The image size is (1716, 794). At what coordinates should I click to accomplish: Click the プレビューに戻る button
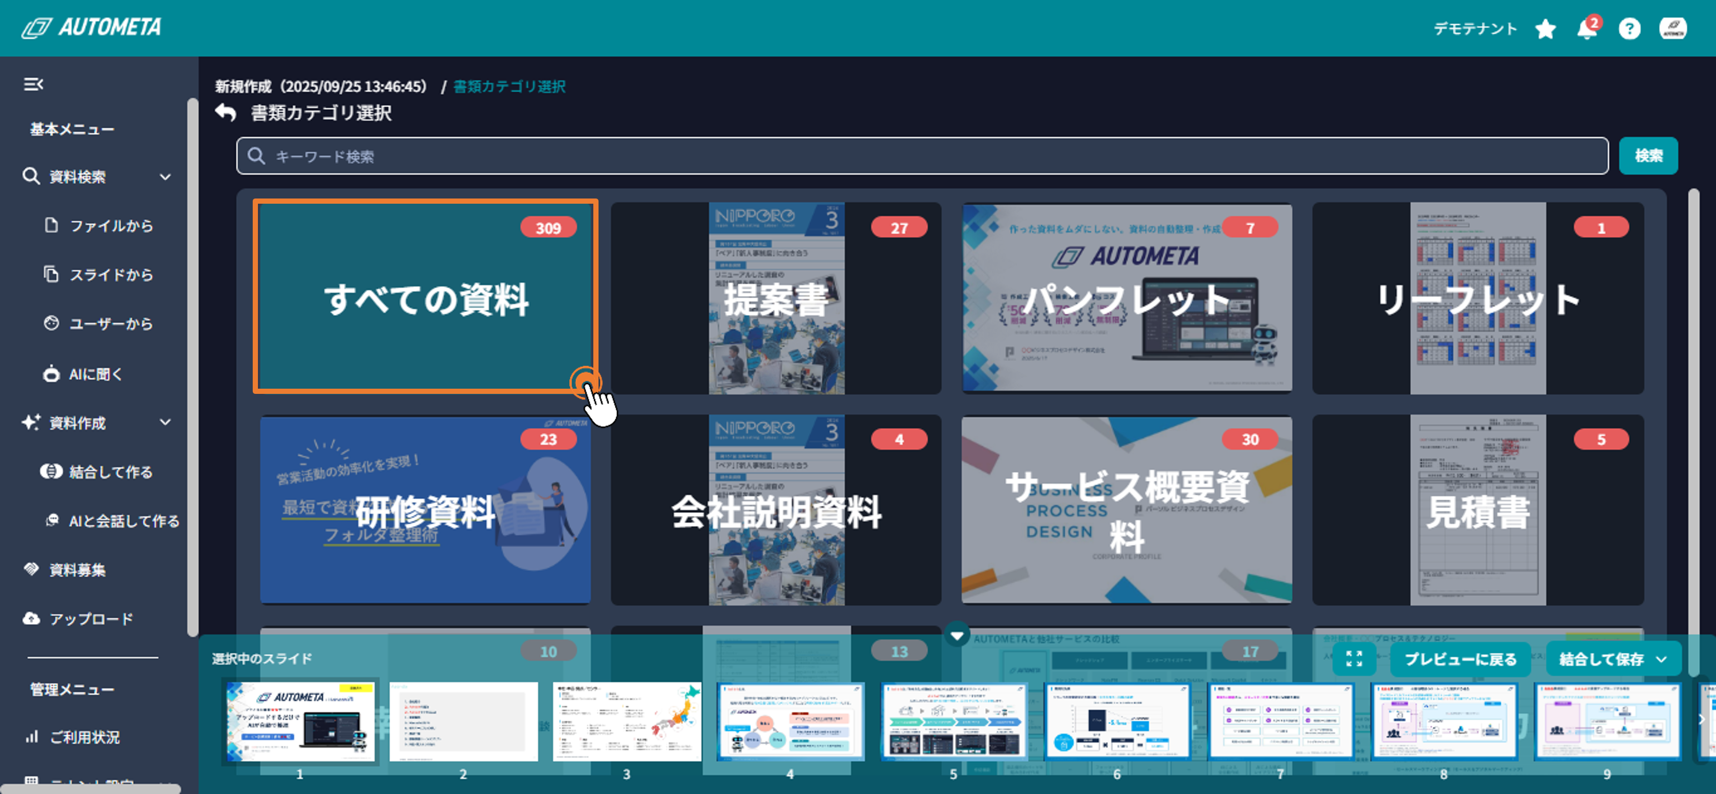click(x=1460, y=659)
